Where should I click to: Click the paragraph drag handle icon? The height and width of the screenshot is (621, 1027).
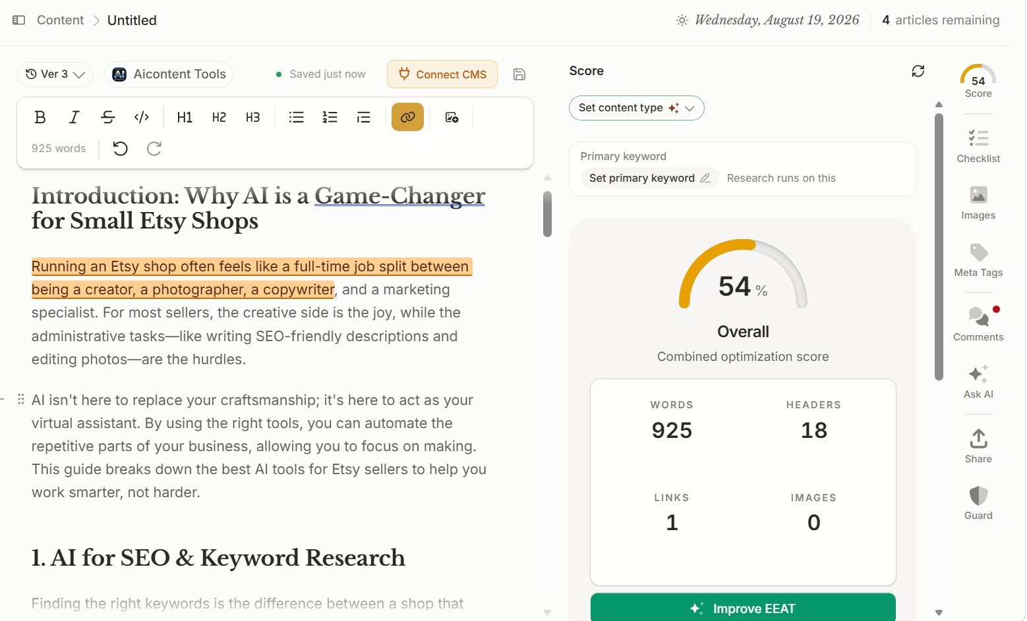[x=21, y=399]
